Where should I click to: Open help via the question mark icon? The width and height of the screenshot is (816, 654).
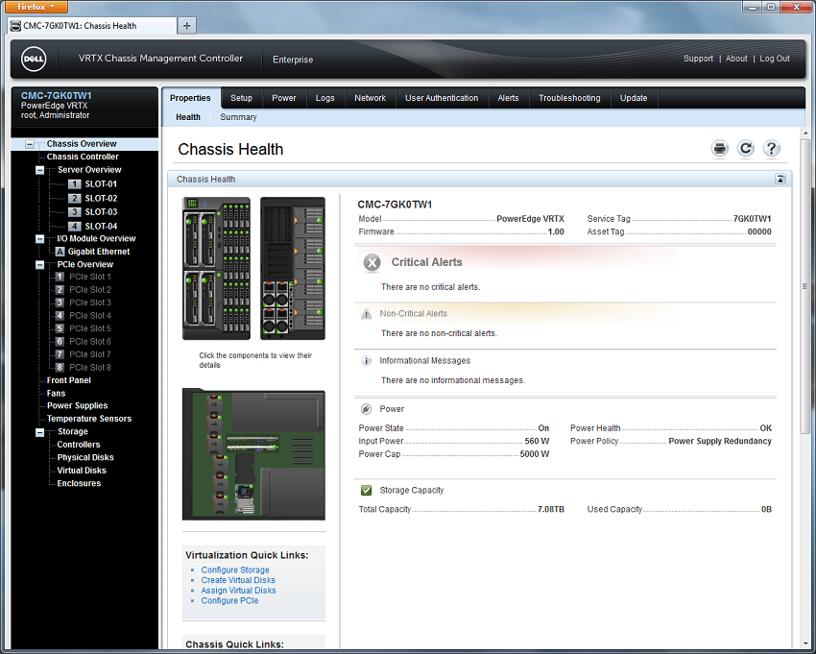(x=771, y=148)
